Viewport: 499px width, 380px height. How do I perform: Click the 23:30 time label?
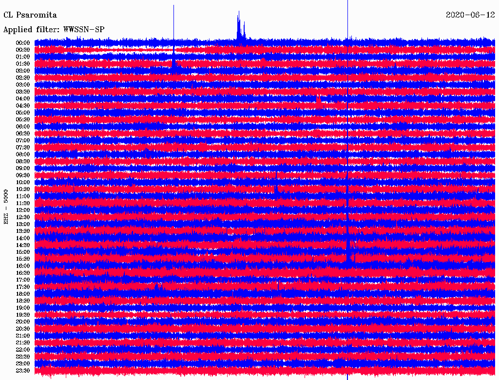23,371
